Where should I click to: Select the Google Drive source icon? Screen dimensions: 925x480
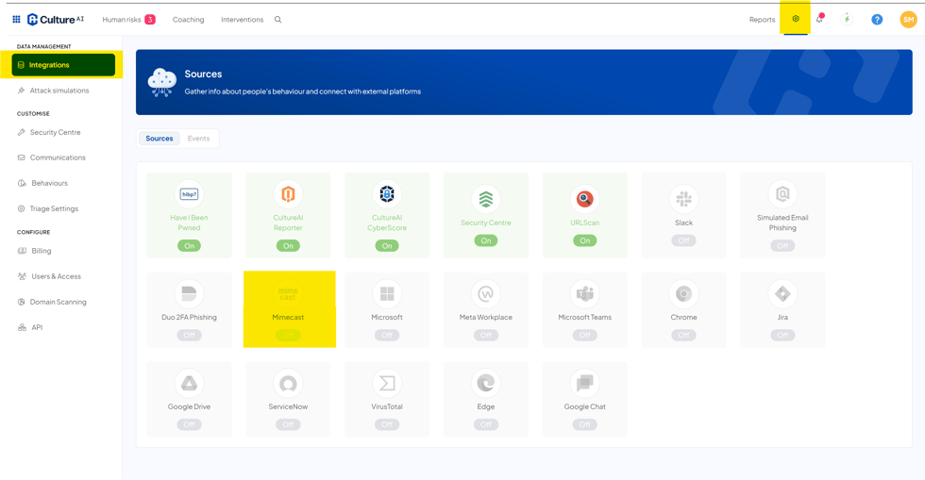189,383
